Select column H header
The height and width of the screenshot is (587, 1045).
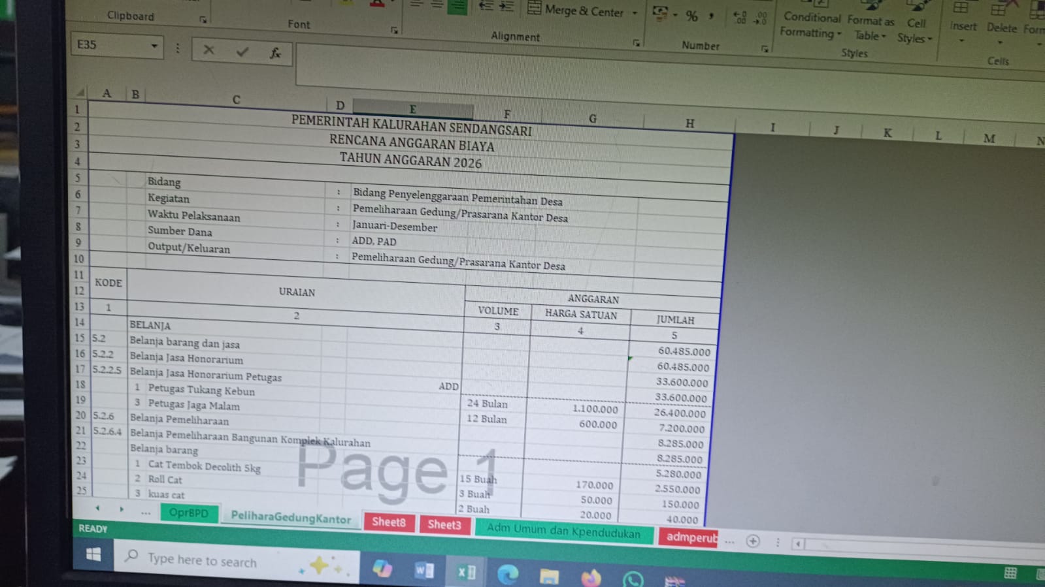689,123
